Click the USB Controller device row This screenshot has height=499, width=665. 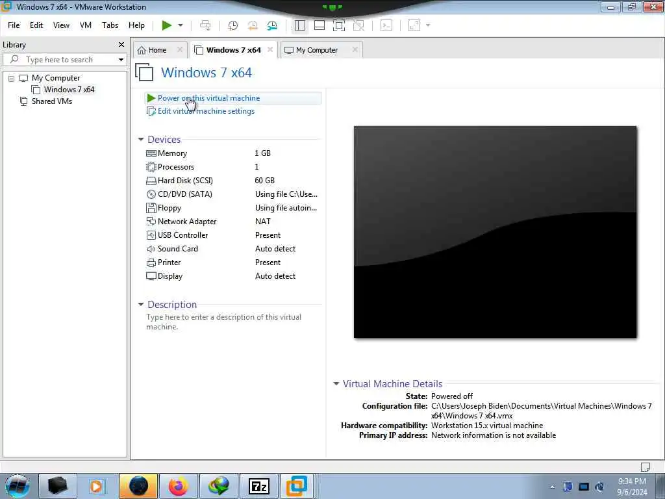[232, 235]
